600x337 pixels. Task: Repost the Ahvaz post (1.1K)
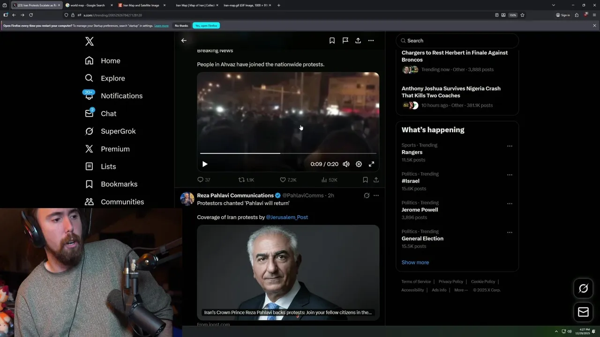[x=246, y=180]
